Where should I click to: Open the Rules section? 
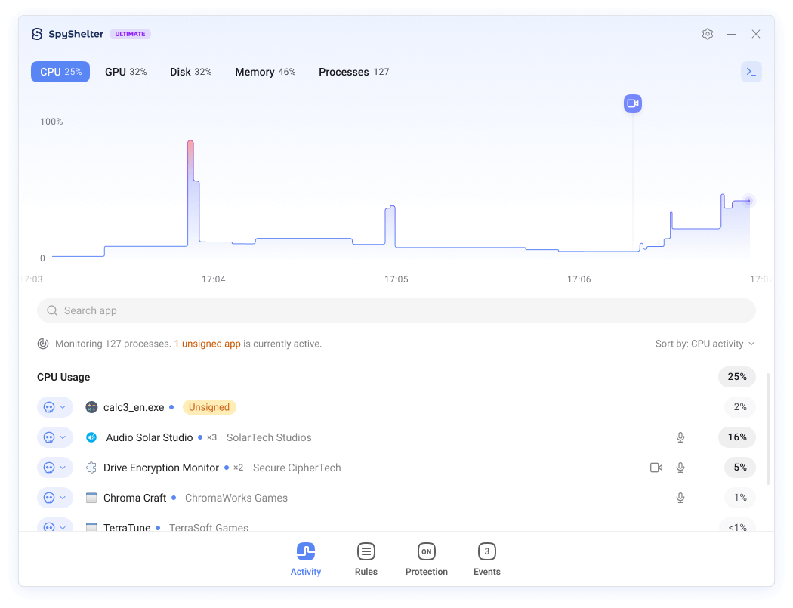coord(366,559)
